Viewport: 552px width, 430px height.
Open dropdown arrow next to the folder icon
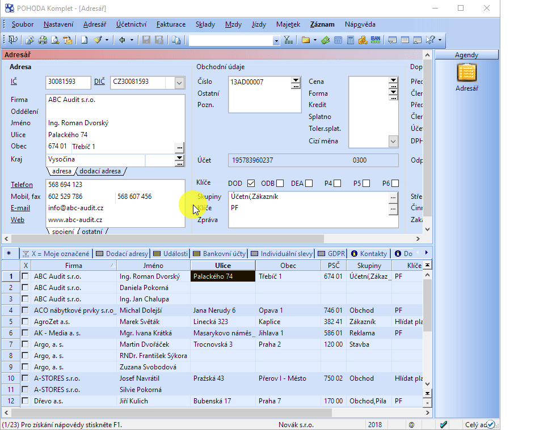(315, 40)
